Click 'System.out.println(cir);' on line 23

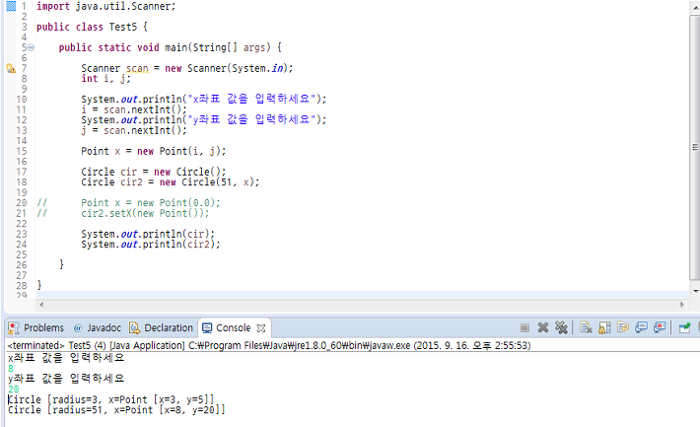click(148, 234)
